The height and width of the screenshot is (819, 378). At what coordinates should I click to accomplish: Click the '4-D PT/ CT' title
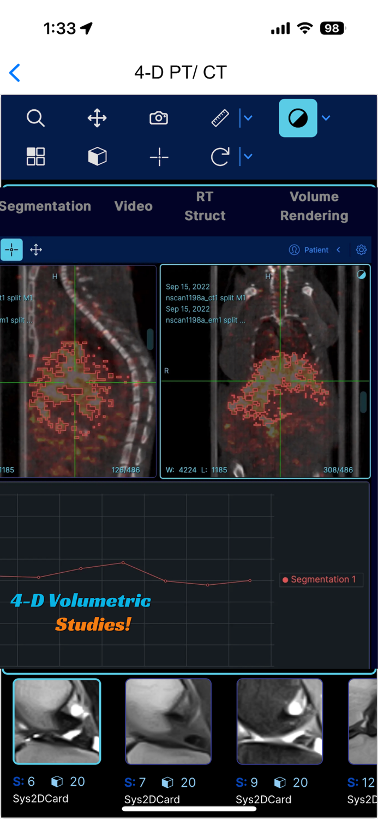[181, 73]
